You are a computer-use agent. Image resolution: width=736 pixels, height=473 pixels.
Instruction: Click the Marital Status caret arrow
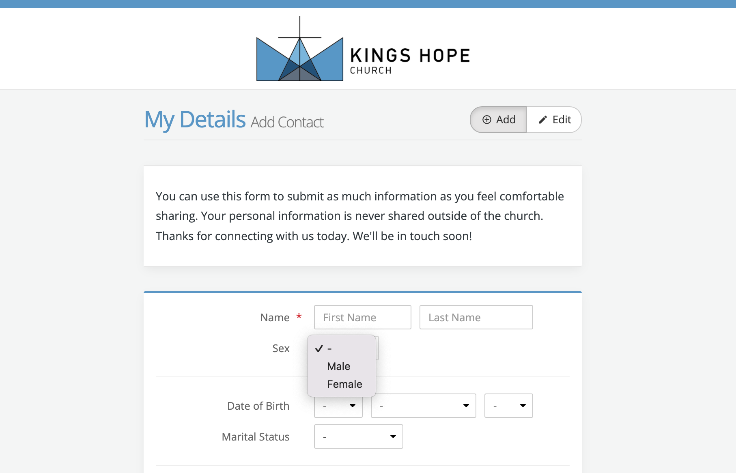(x=393, y=436)
